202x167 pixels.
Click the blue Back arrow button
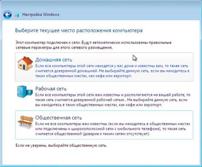(7, 15)
